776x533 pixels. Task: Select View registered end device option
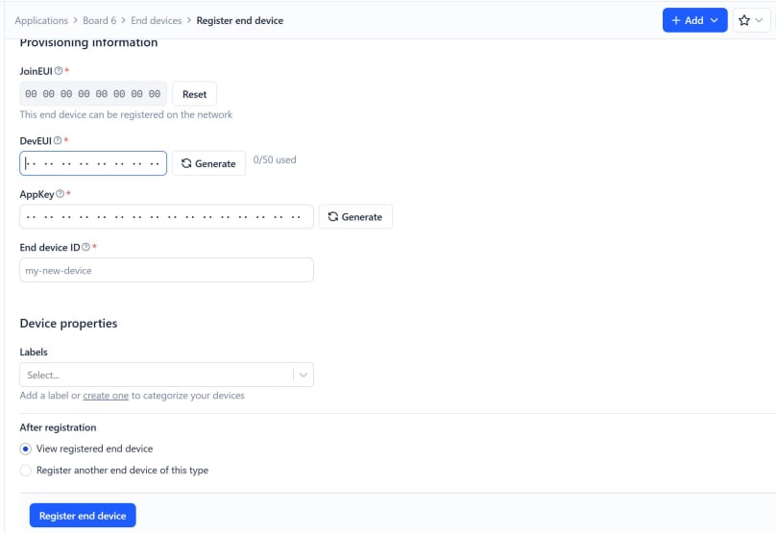[x=26, y=448]
